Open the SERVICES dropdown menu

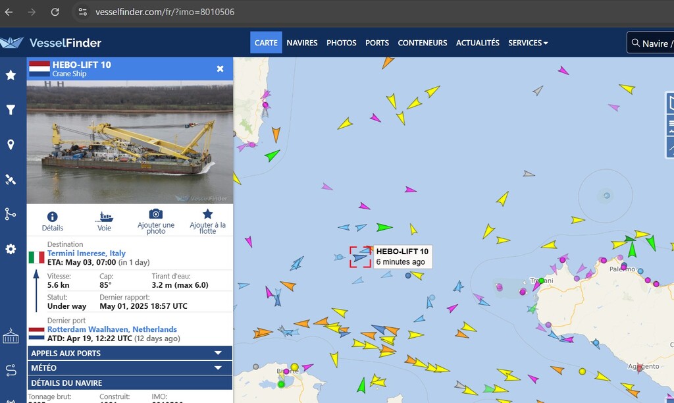(x=528, y=43)
